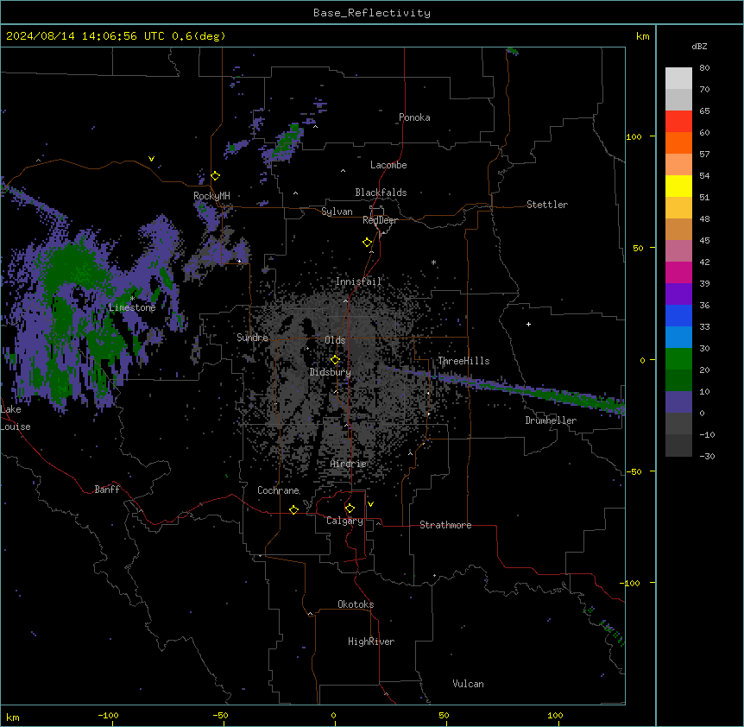The image size is (744, 727).
Task: Click the RockyMH label
Action: (x=211, y=196)
